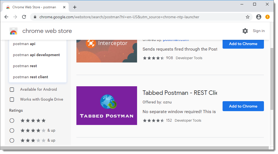Open the Interceptor extension thumbnail
Image resolution: width=278 pixels, height=154 pixels.
tap(107, 51)
